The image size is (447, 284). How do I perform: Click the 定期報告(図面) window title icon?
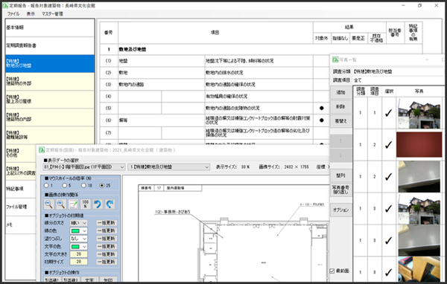[42, 150]
